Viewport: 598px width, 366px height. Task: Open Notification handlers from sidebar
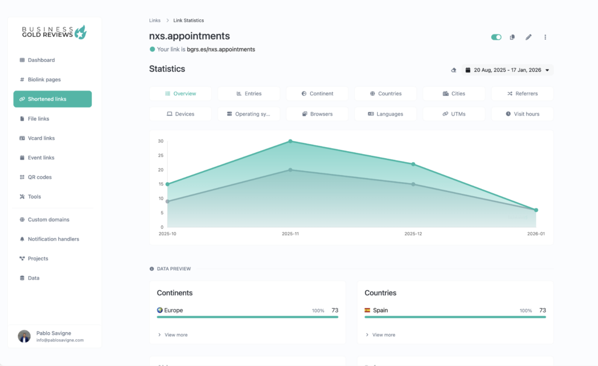(53, 239)
